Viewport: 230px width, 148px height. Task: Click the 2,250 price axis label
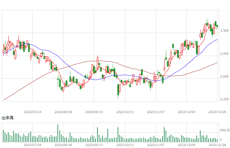(x=224, y=99)
